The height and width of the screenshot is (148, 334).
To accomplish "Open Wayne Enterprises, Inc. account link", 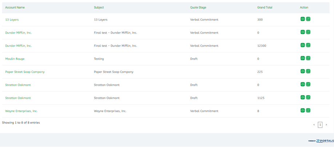I will click(21, 111).
